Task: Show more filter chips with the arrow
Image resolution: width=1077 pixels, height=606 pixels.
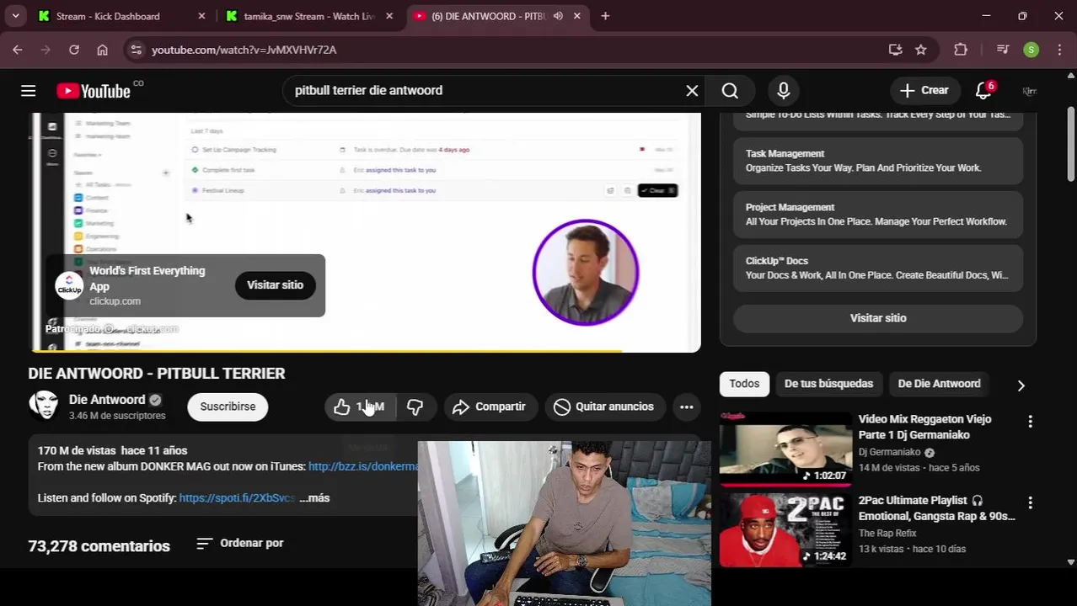Action: tap(1021, 385)
